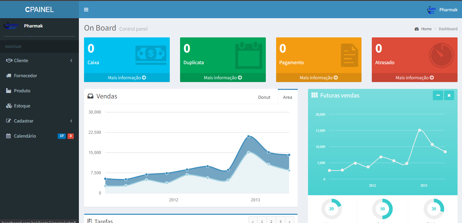Expand the Cadastrar menu
462x223 pixels.
24,121
